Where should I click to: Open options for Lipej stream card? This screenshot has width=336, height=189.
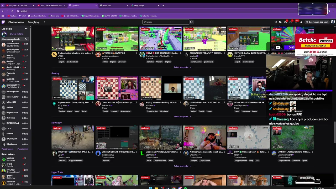point(92,152)
